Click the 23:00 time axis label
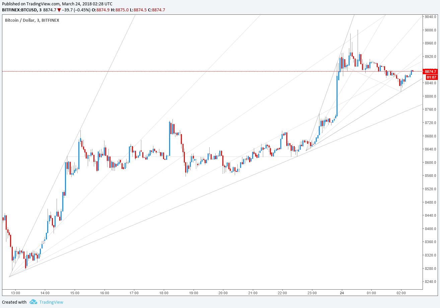Image resolution: width=440 pixels, height=308 pixels. point(312,293)
